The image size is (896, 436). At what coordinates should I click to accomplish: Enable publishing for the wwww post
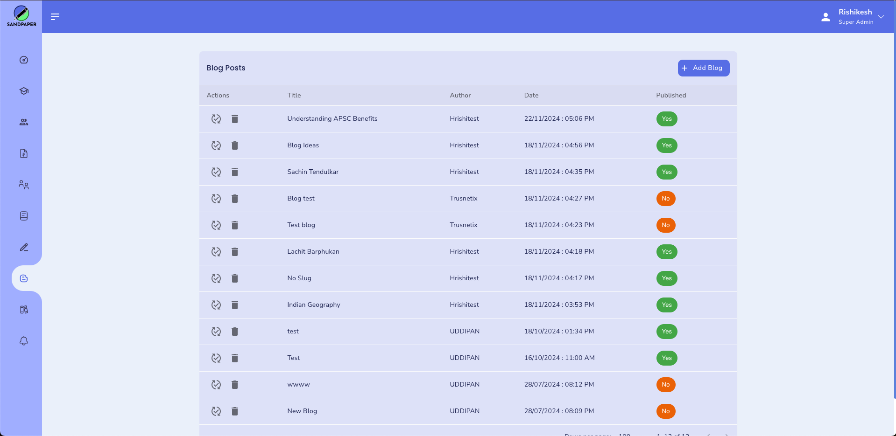[x=666, y=384]
